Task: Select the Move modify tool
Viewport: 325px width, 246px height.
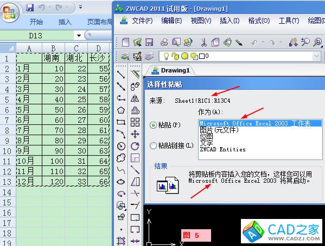Action: click(x=135, y=134)
